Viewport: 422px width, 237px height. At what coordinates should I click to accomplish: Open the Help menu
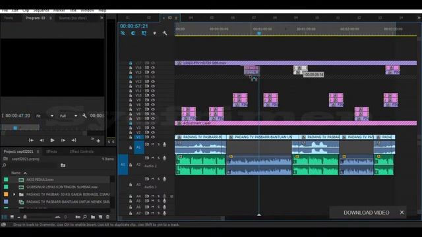102,11
